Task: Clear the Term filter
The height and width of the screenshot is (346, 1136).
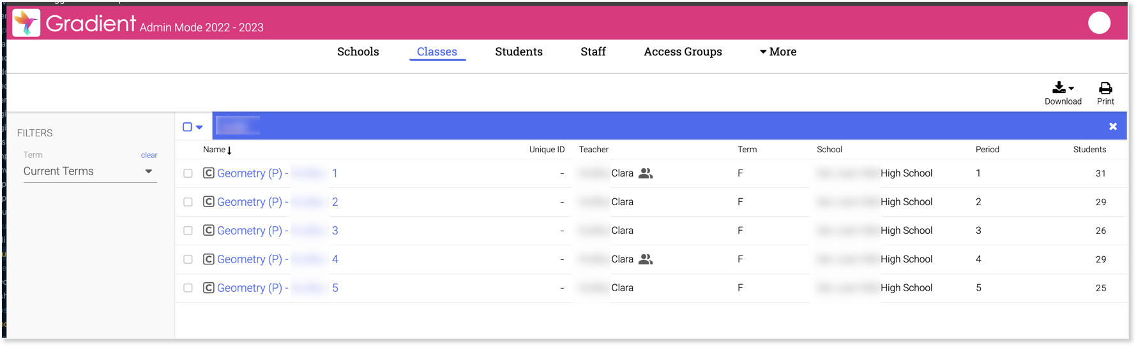Action: (x=149, y=155)
